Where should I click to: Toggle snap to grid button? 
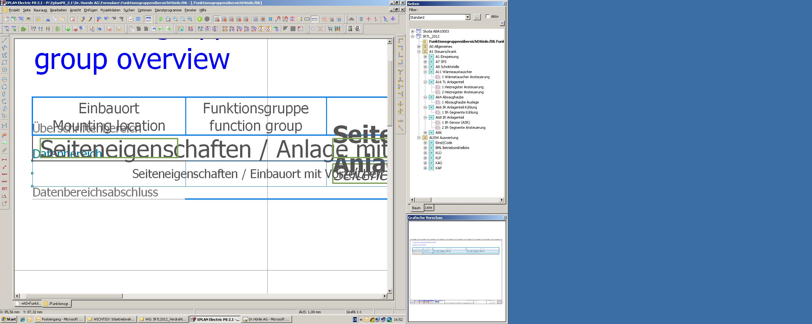click(x=263, y=19)
